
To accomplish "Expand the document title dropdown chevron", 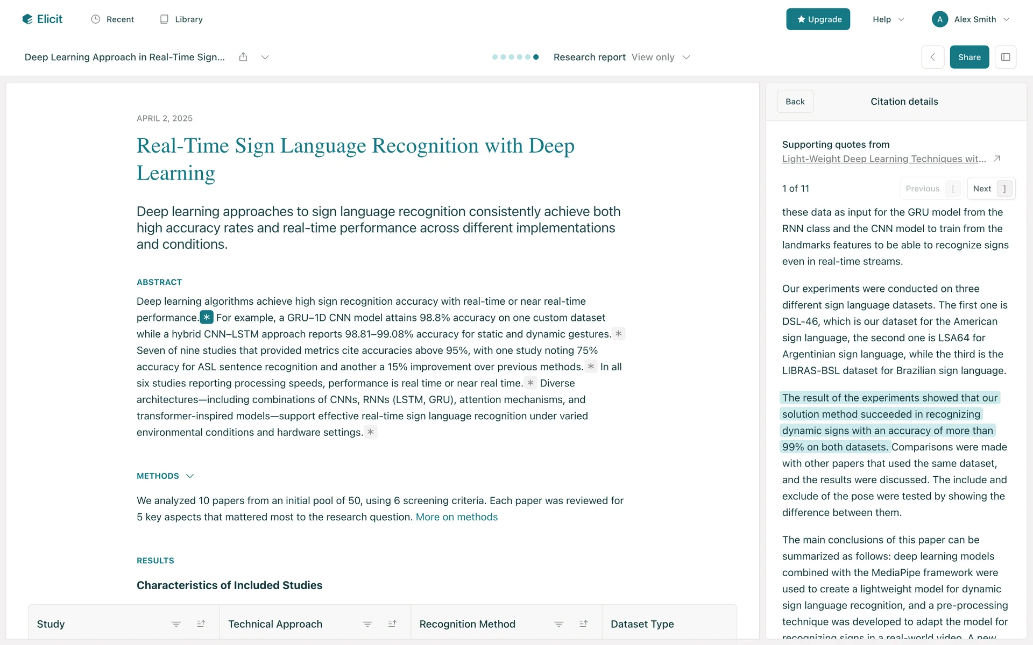I will [x=265, y=57].
